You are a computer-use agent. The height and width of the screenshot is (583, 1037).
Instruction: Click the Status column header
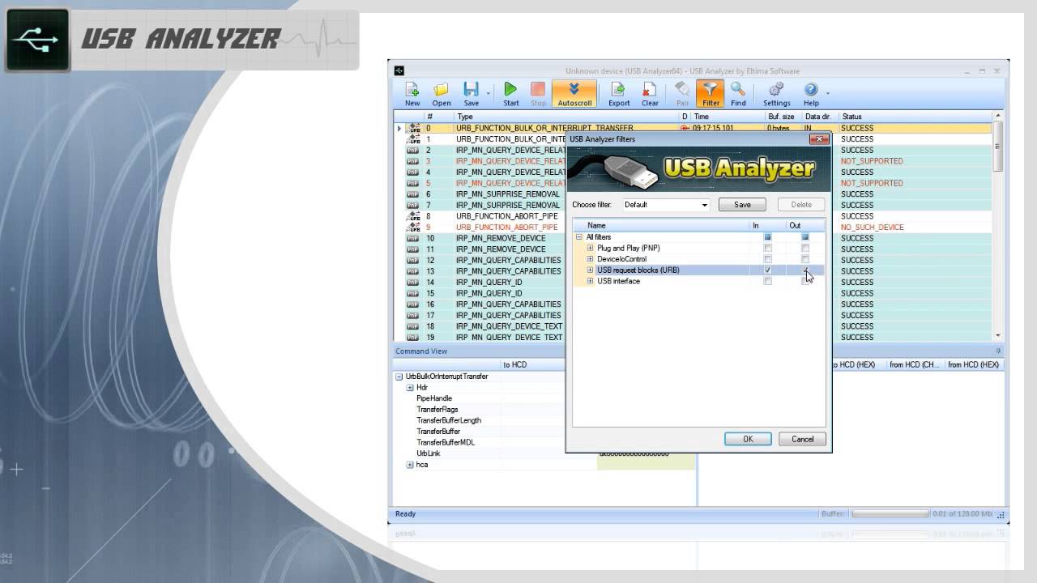915,117
